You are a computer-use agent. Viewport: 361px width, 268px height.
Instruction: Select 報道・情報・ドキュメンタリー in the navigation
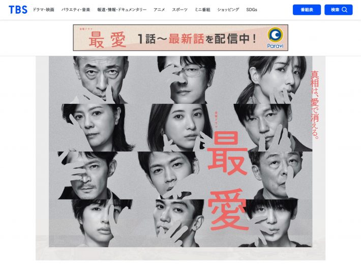[x=122, y=10]
